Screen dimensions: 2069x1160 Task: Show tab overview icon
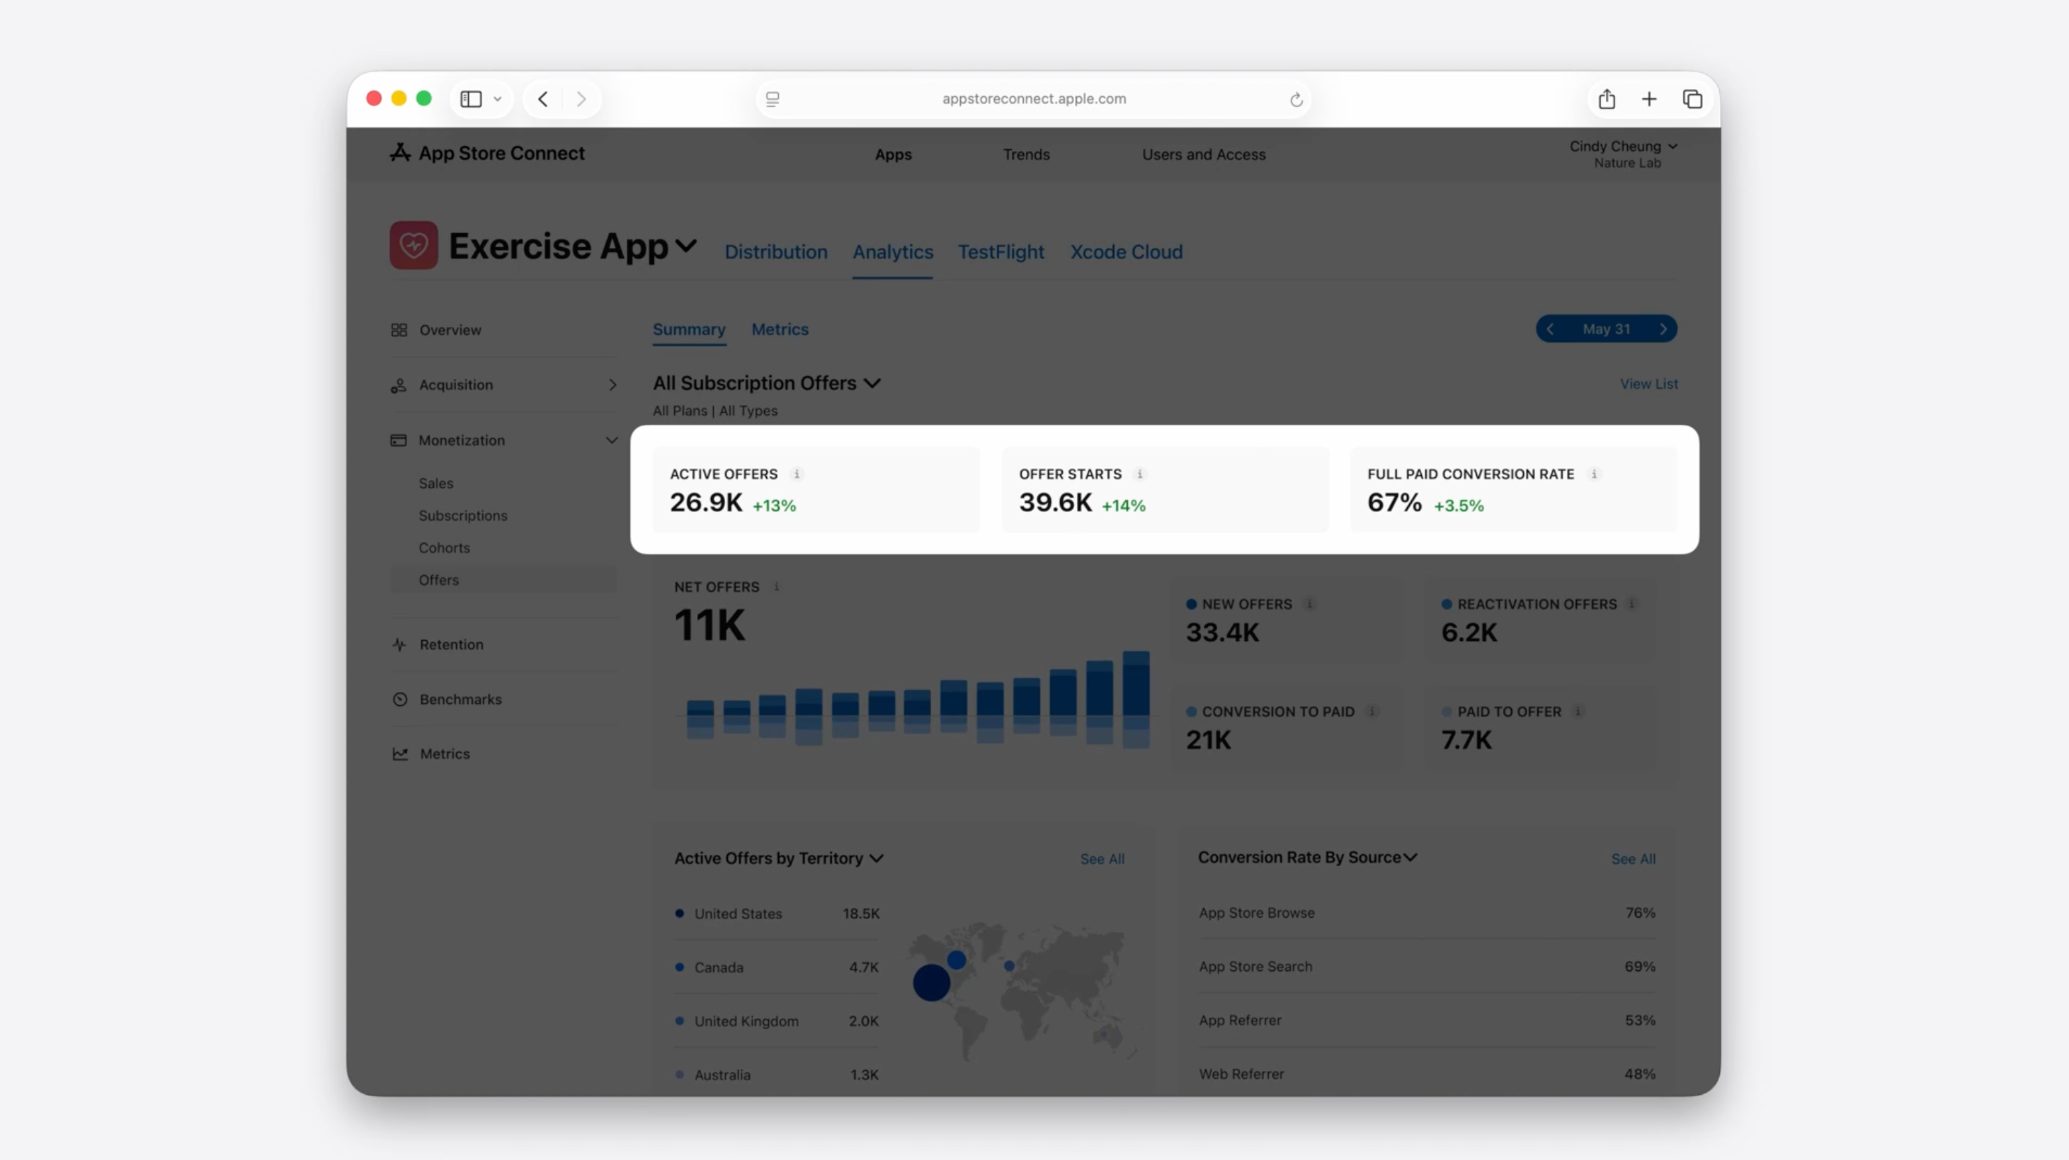tap(1692, 99)
